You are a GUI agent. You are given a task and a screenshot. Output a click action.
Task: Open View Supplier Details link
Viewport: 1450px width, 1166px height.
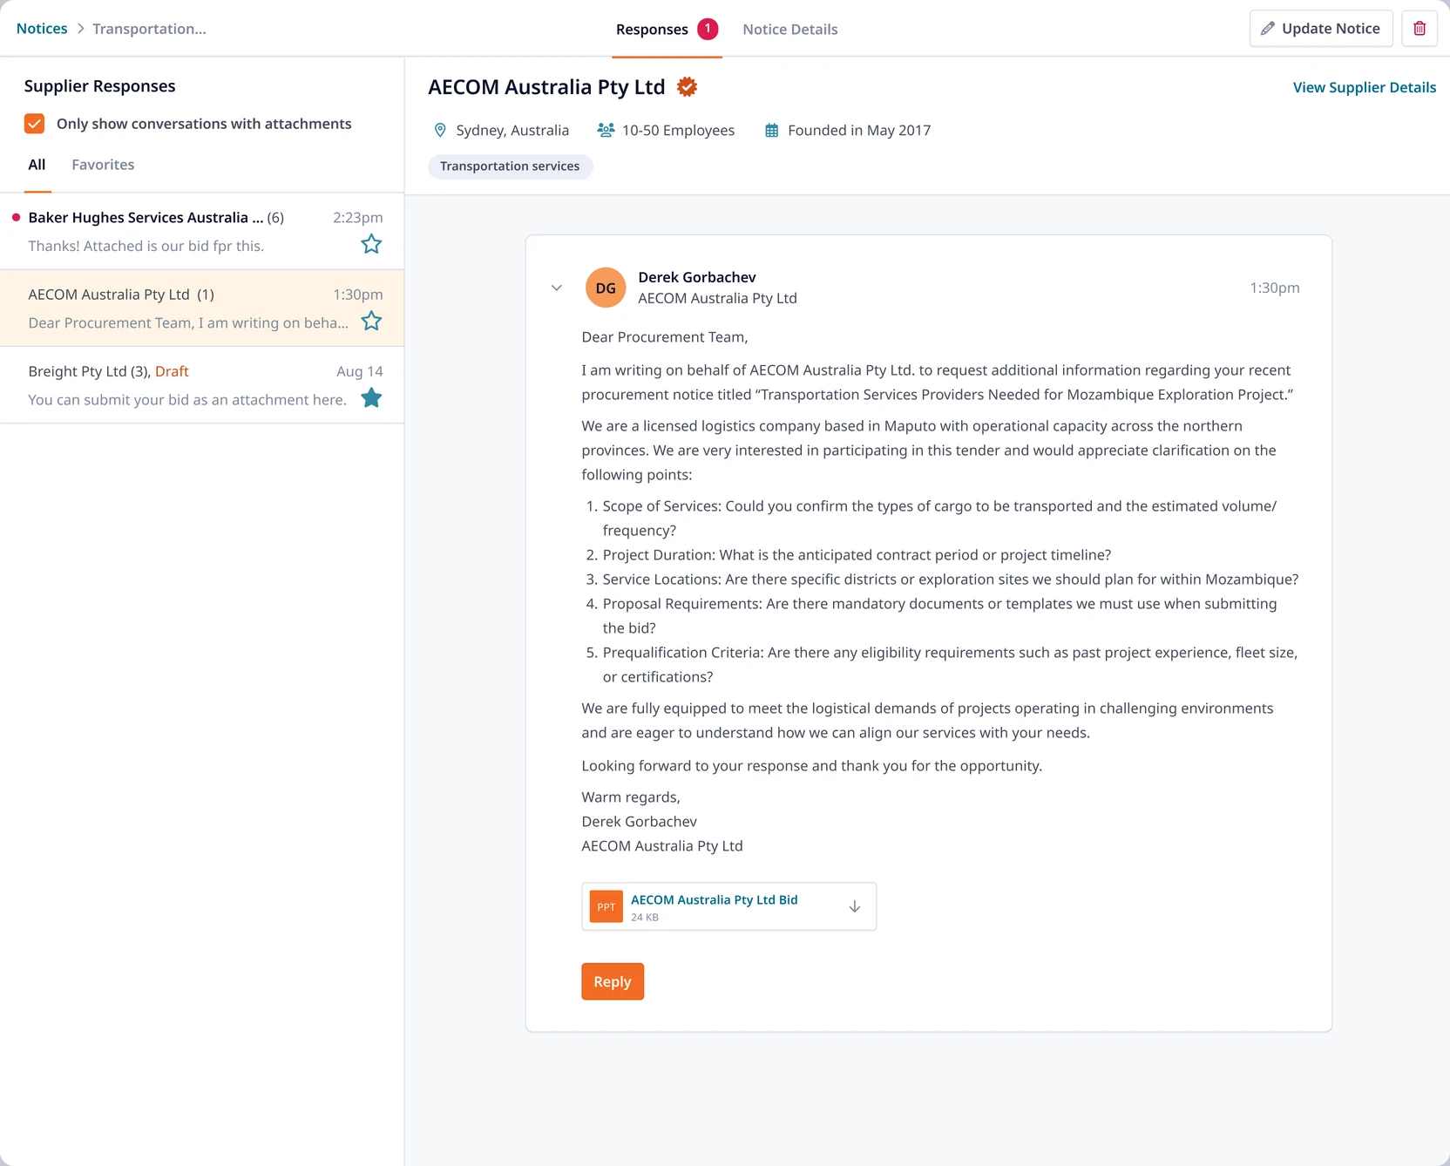(x=1364, y=87)
